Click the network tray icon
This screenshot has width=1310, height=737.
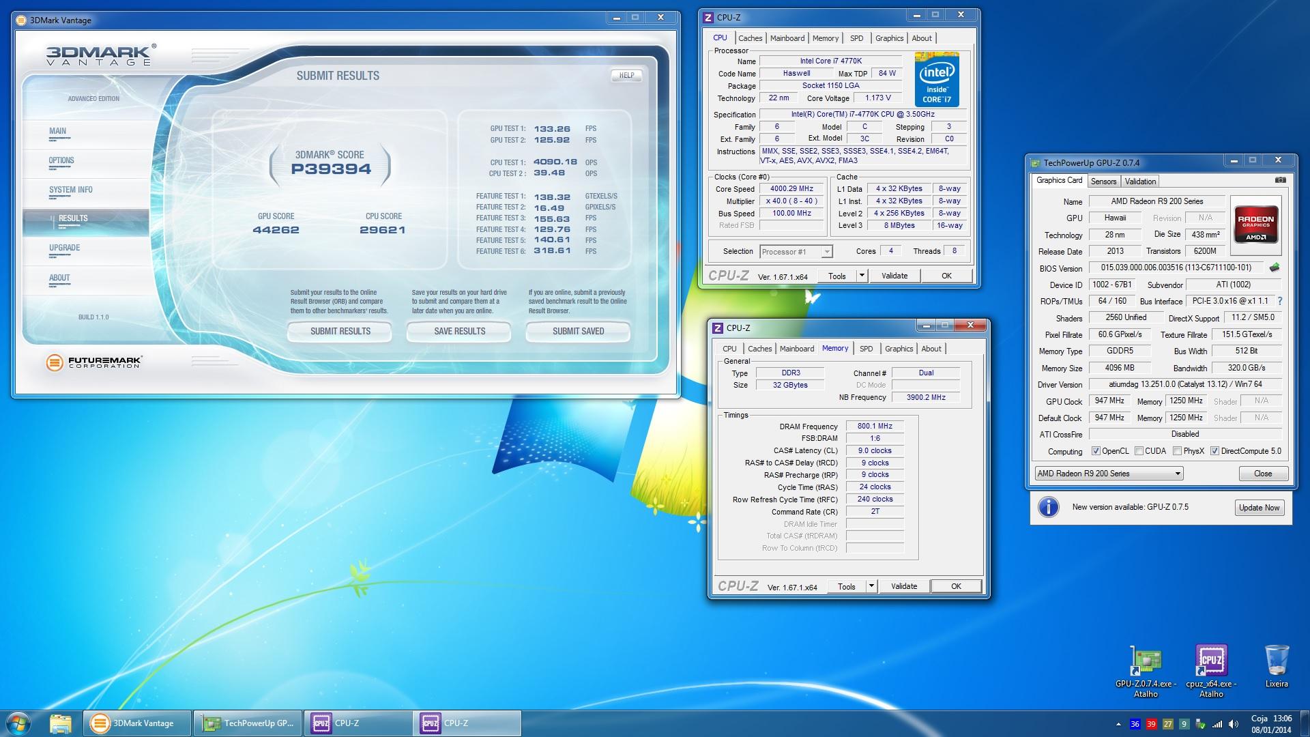[x=1217, y=724]
